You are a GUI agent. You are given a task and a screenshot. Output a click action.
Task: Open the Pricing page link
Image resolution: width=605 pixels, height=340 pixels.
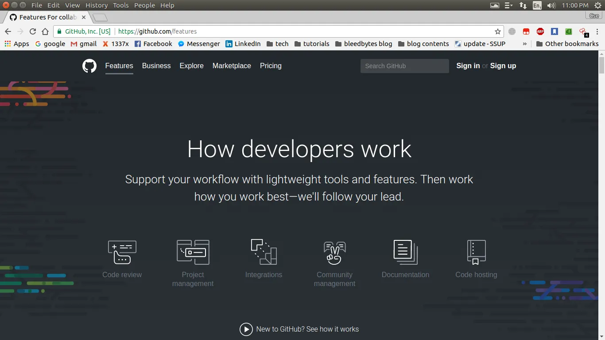tap(271, 66)
